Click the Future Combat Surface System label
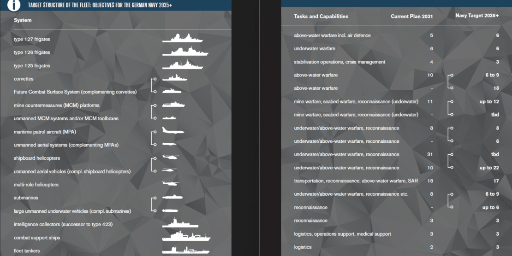Screen dimensions: 512x256 pyautogui.click(x=75, y=92)
